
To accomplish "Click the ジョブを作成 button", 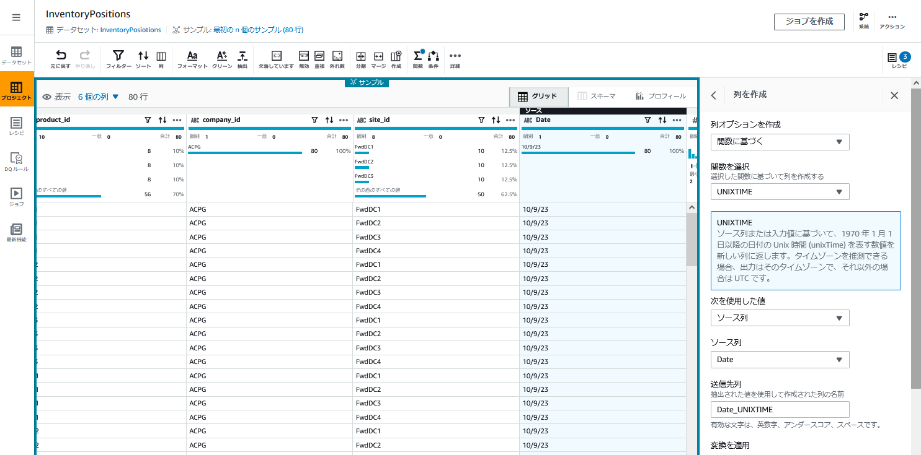I will click(809, 22).
